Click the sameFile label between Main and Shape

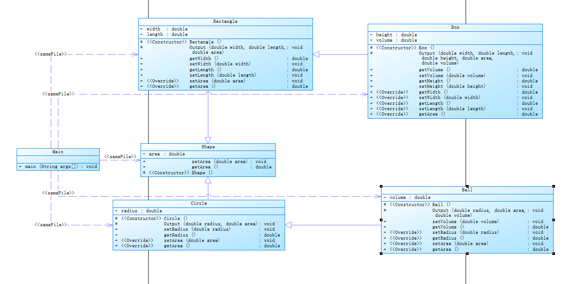(120, 157)
